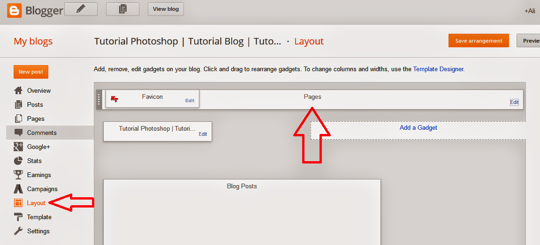
Task: Edit the Tutorial Photoshop header gadget
Action: click(x=203, y=134)
